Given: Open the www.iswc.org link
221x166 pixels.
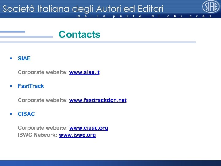Looking at the screenshot, I should coord(77,135).
